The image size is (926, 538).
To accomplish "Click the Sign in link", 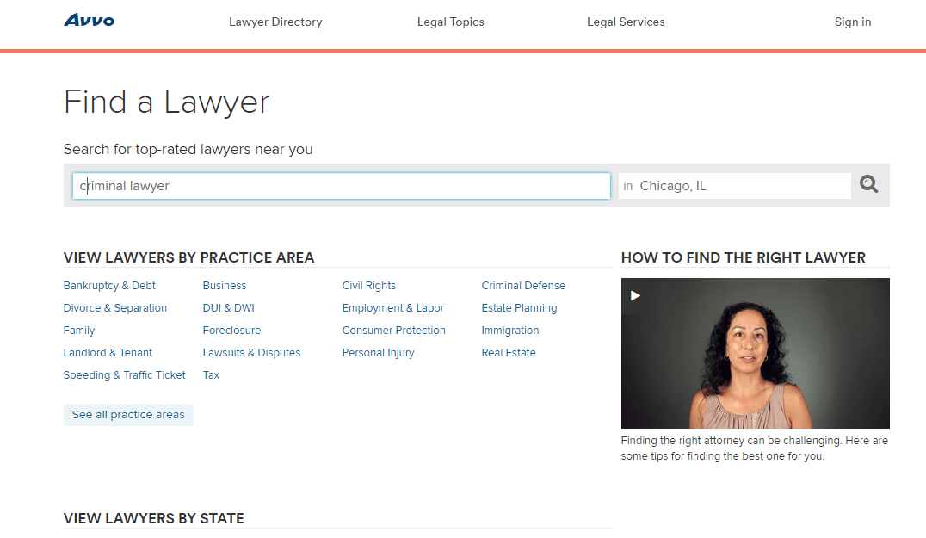I will coord(852,22).
